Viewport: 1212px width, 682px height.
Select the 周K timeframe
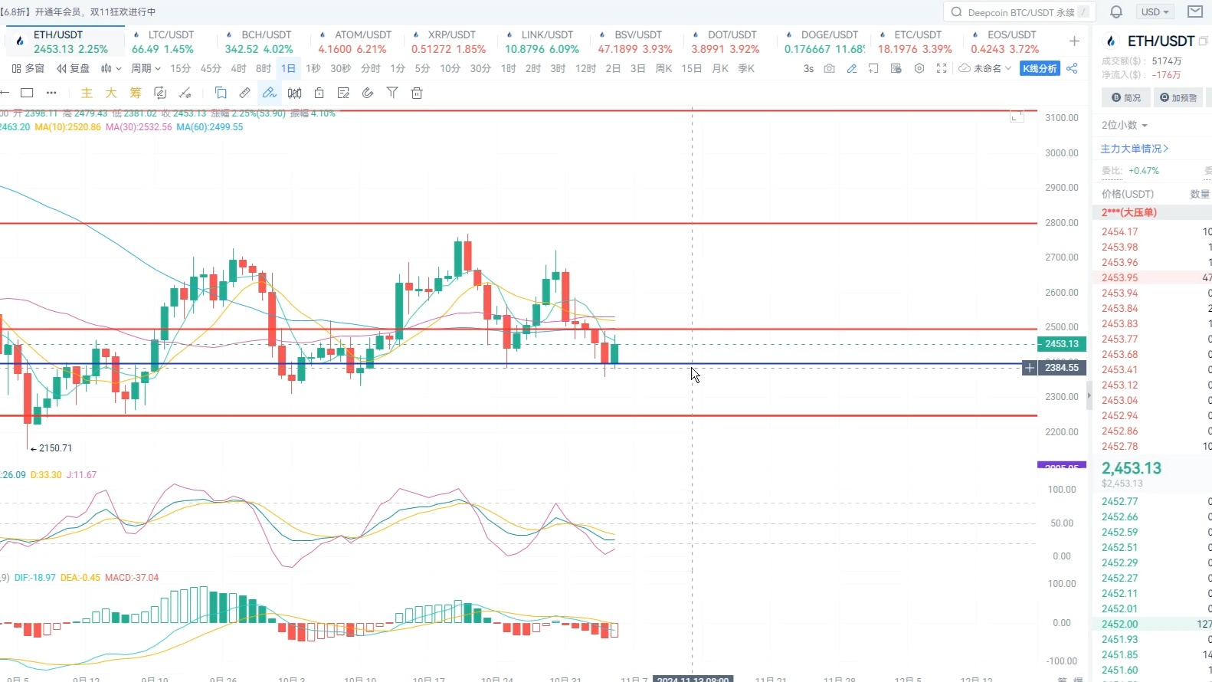click(x=663, y=68)
